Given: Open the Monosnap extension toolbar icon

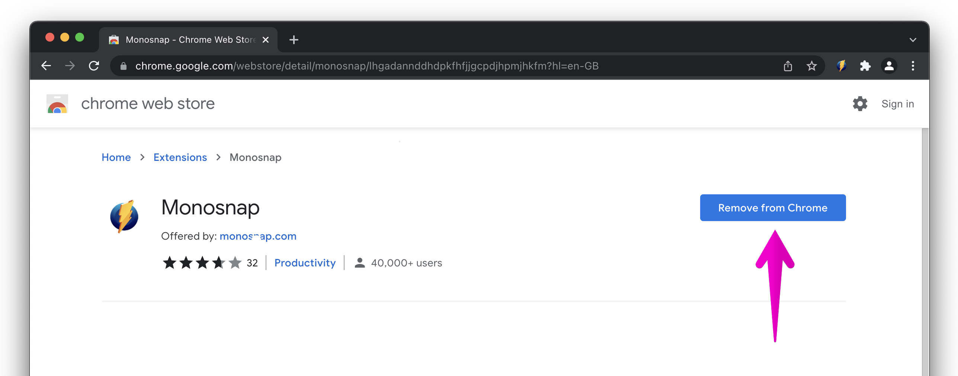Looking at the screenshot, I should point(841,66).
